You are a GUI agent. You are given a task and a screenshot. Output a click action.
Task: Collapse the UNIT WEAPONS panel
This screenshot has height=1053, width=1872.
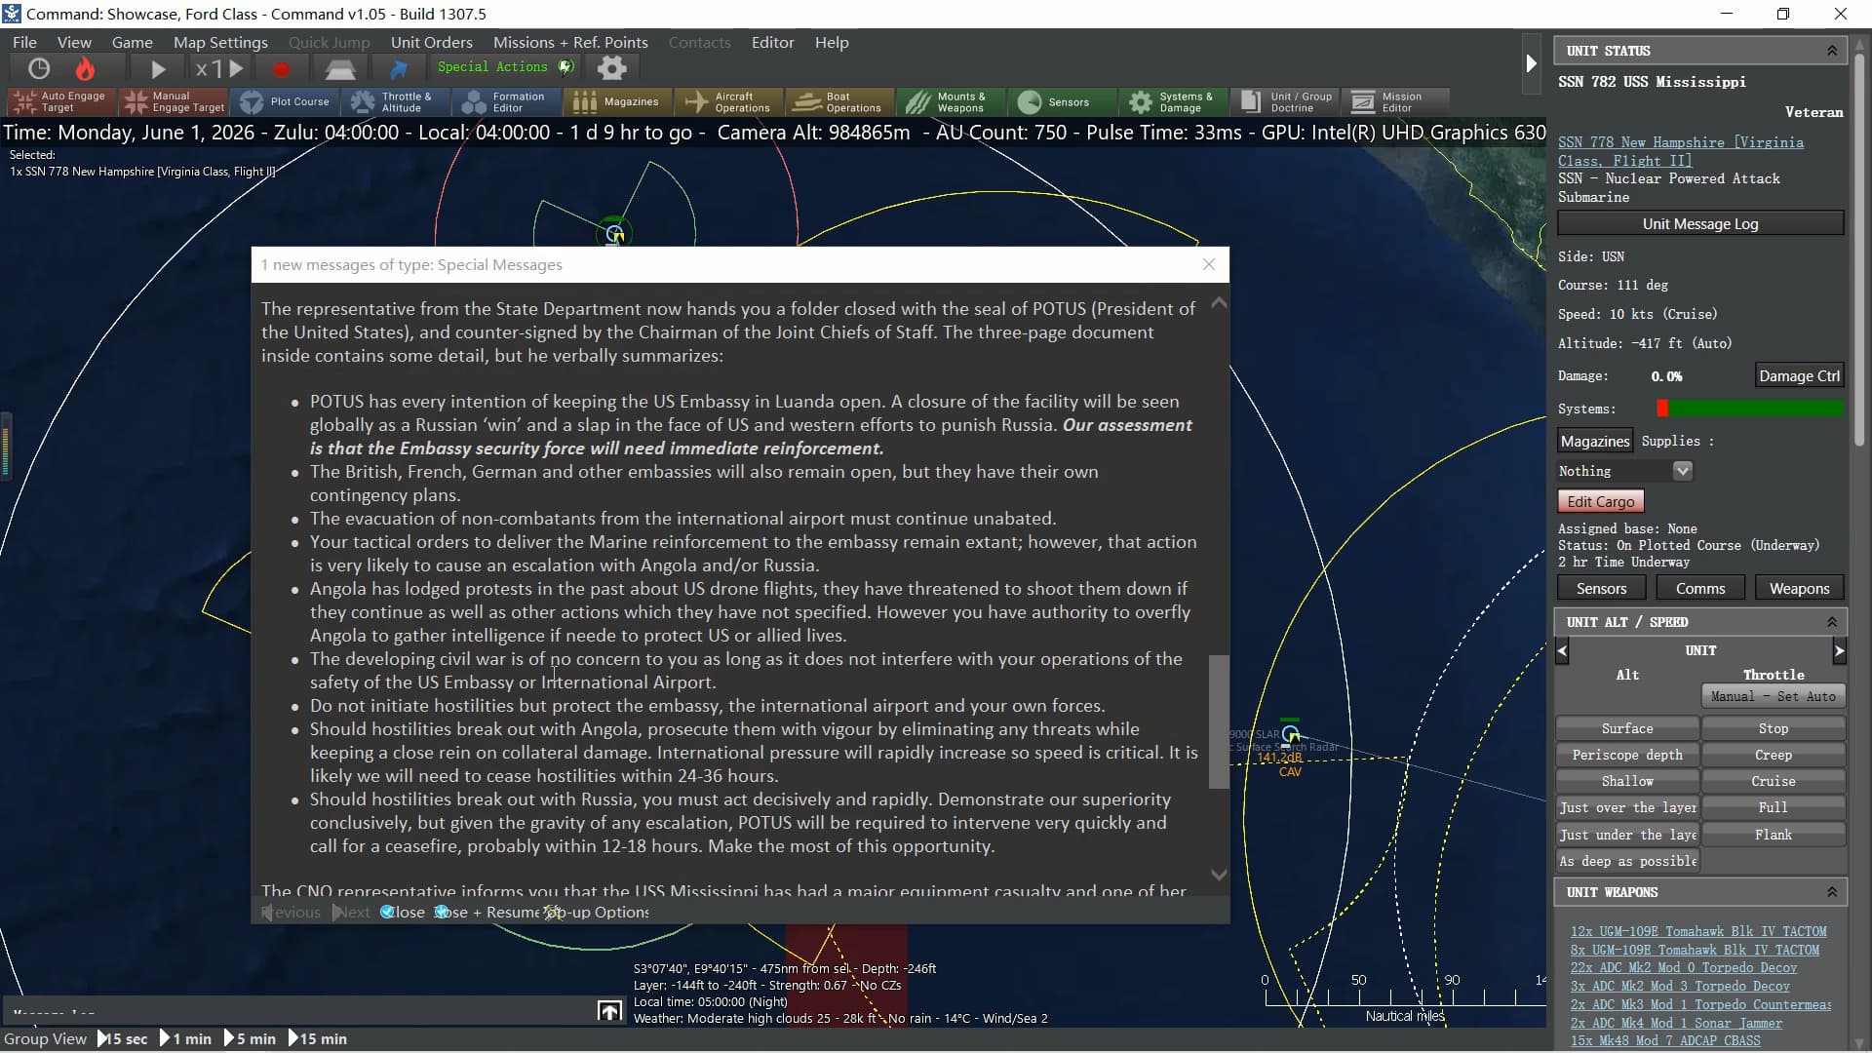tap(1831, 892)
